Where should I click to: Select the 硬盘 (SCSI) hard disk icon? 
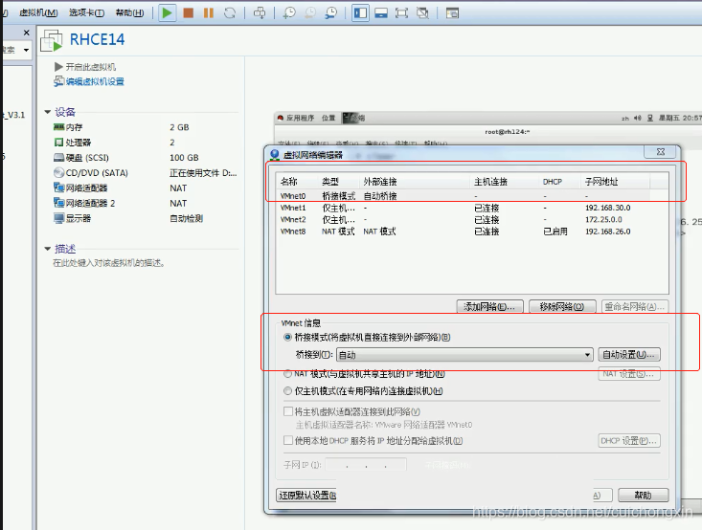pos(58,158)
